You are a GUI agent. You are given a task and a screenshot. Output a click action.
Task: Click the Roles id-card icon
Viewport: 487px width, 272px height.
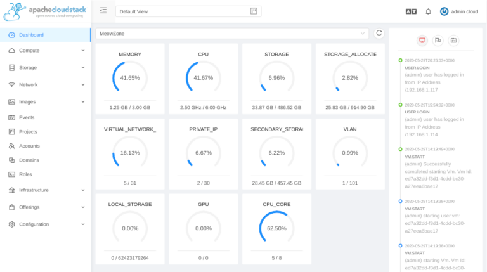(x=11, y=174)
